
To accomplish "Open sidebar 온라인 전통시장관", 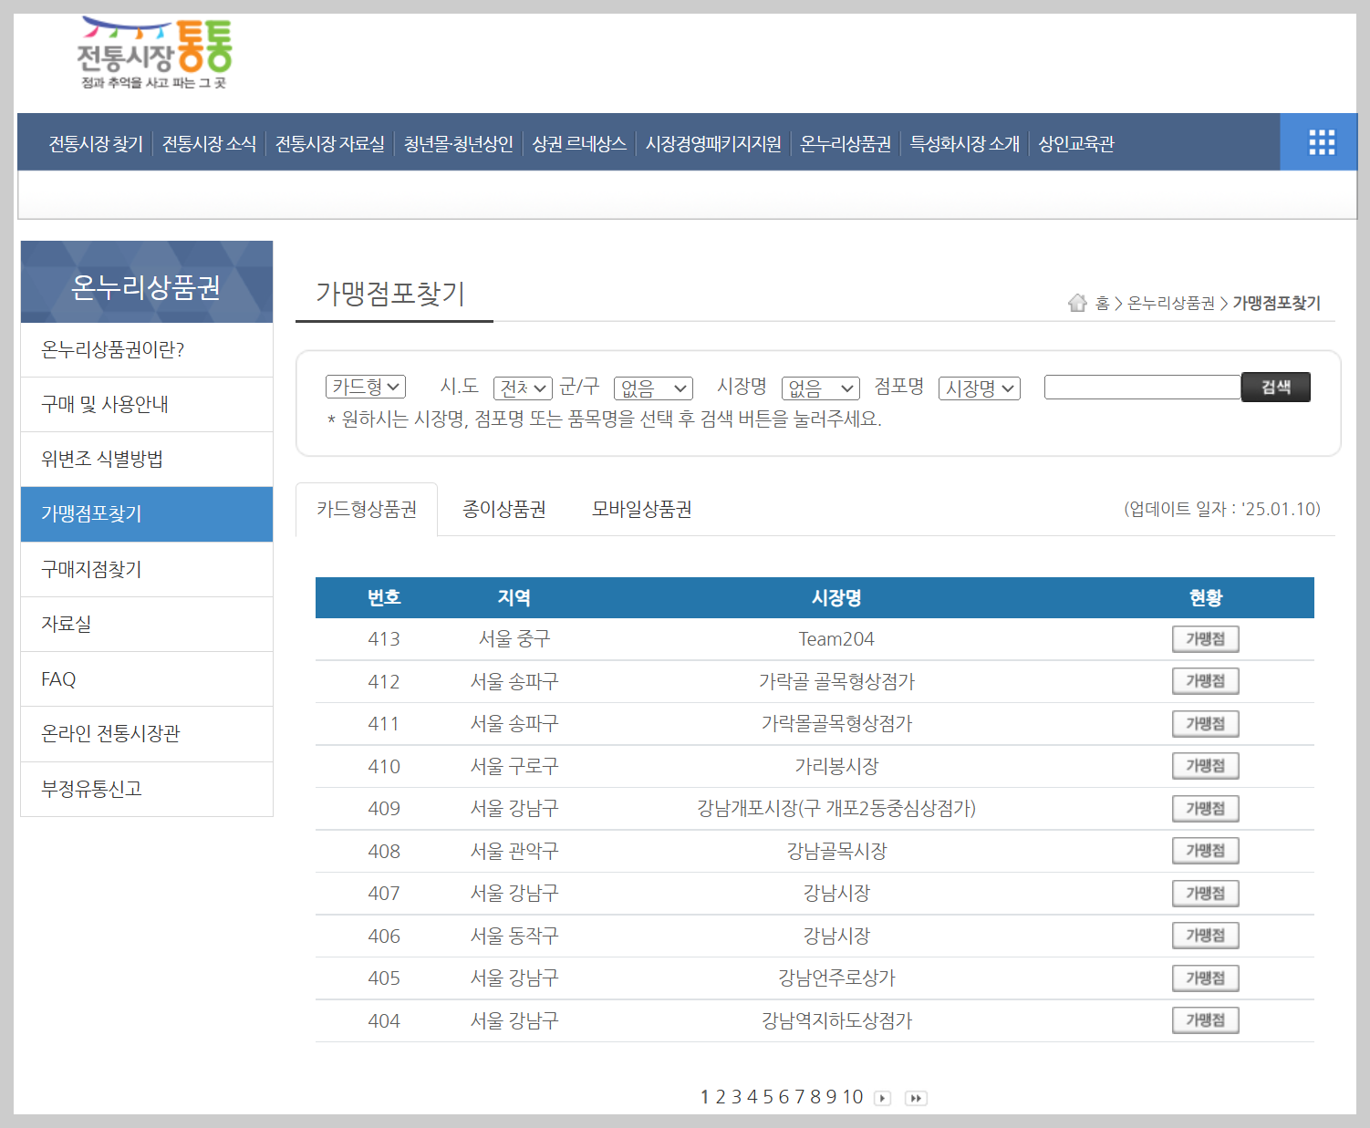I will pos(147,734).
